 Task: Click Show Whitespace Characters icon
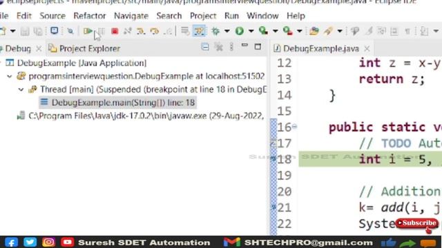[407, 31]
